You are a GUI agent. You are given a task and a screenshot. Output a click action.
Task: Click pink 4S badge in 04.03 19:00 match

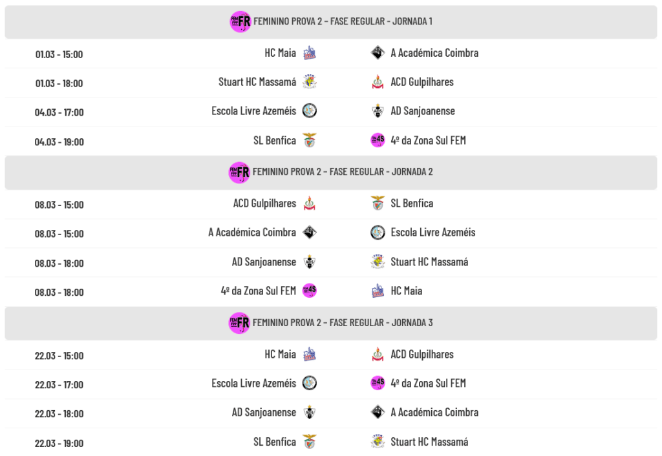[x=378, y=140]
